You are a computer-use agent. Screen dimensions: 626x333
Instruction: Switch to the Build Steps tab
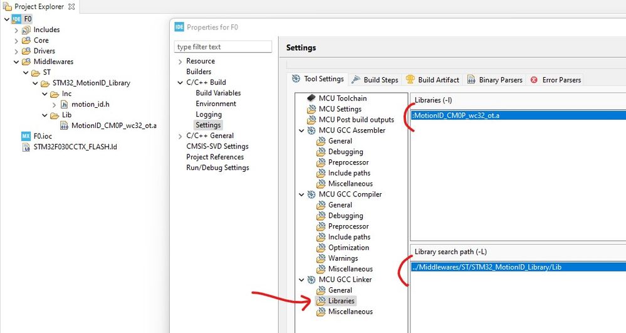375,80
